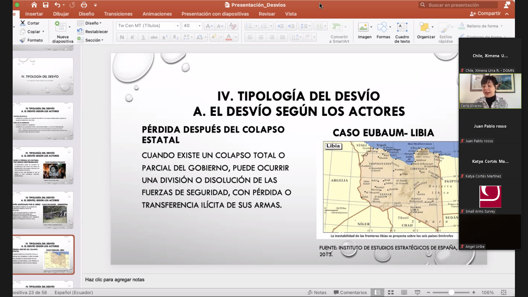
Task: Toggle the Notas pane
Action: click(x=317, y=292)
